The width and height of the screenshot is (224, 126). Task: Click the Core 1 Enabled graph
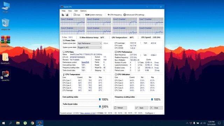tap(73, 22)
